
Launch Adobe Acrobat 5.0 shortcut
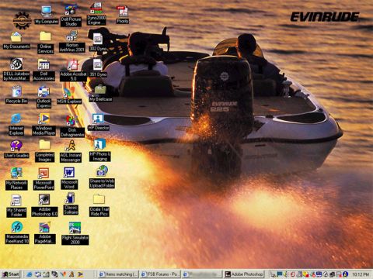[73, 70]
